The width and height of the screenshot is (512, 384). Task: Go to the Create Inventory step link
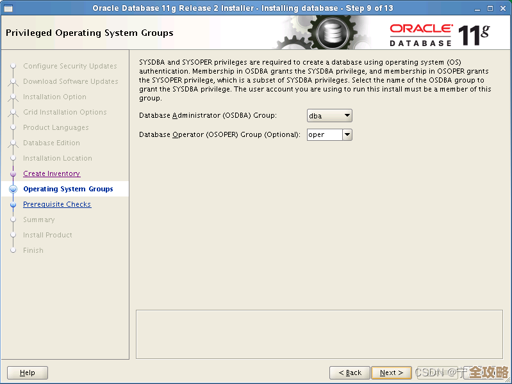(x=51, y=174)
